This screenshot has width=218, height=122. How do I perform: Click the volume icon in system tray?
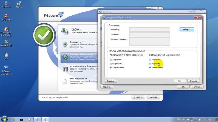click(x=200, y=120)
